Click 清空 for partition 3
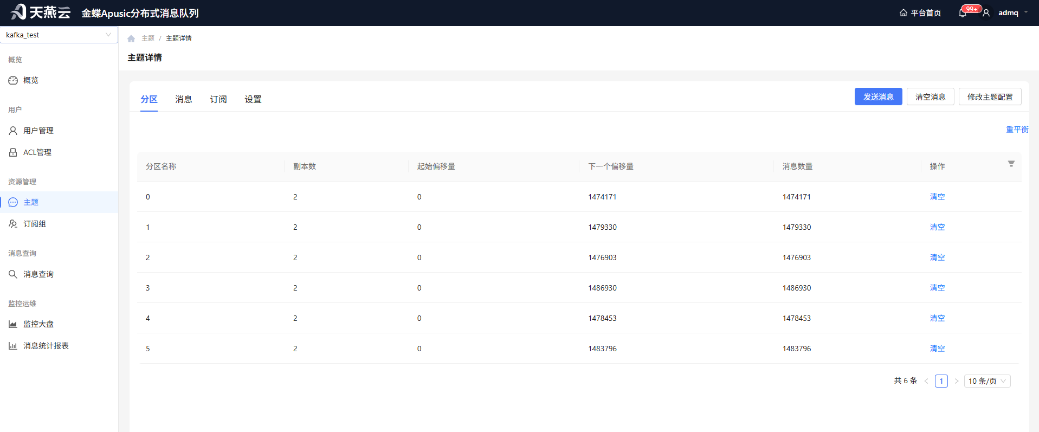Viewport: 1039px width, 432px height. point(937,288)
